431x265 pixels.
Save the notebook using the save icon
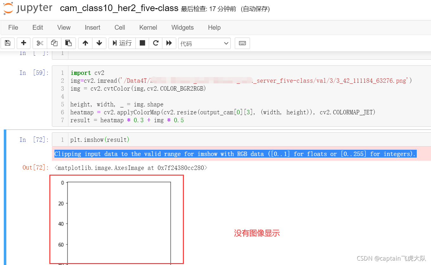pyautogui.click(x=8, y=43)
